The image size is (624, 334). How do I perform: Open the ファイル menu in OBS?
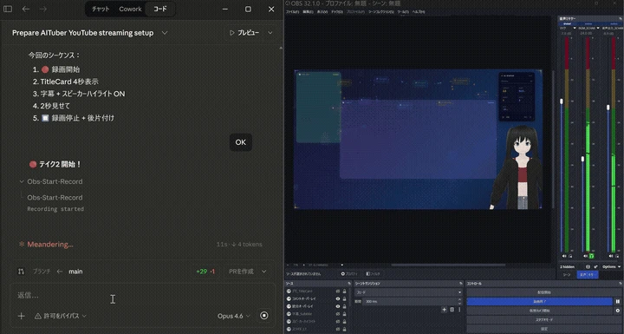[x=293, y=12]
